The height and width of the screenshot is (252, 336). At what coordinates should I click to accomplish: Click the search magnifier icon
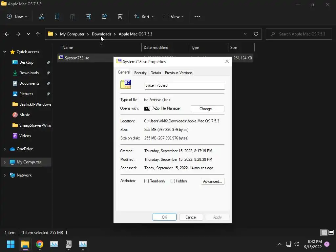point(273,34)
